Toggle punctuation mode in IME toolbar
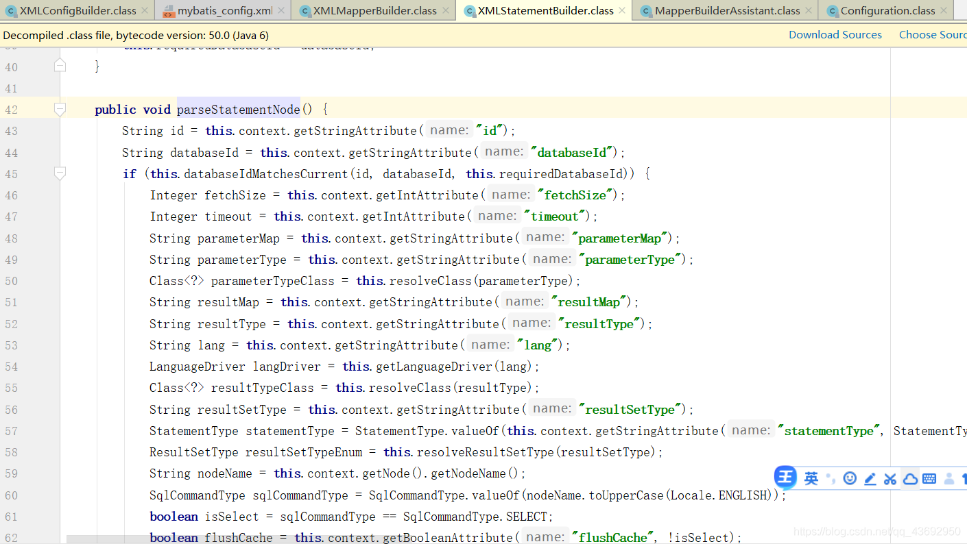967x544 pixels. (x=830, y=478)
